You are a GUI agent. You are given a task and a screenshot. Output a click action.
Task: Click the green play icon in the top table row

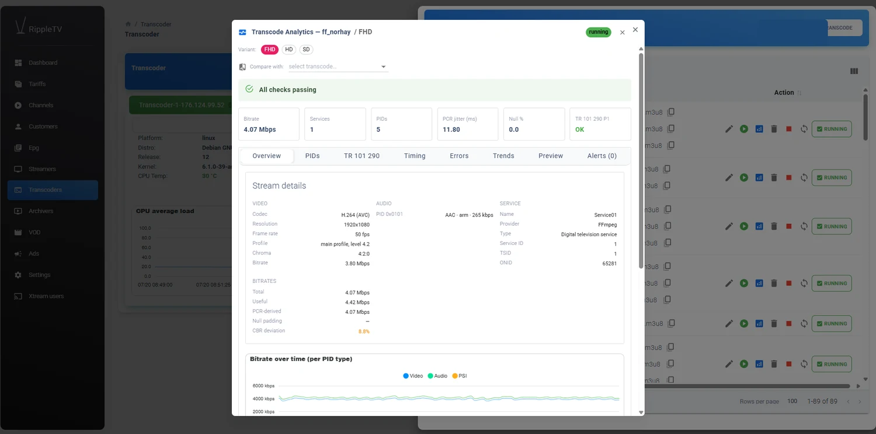tap(744, 129)
